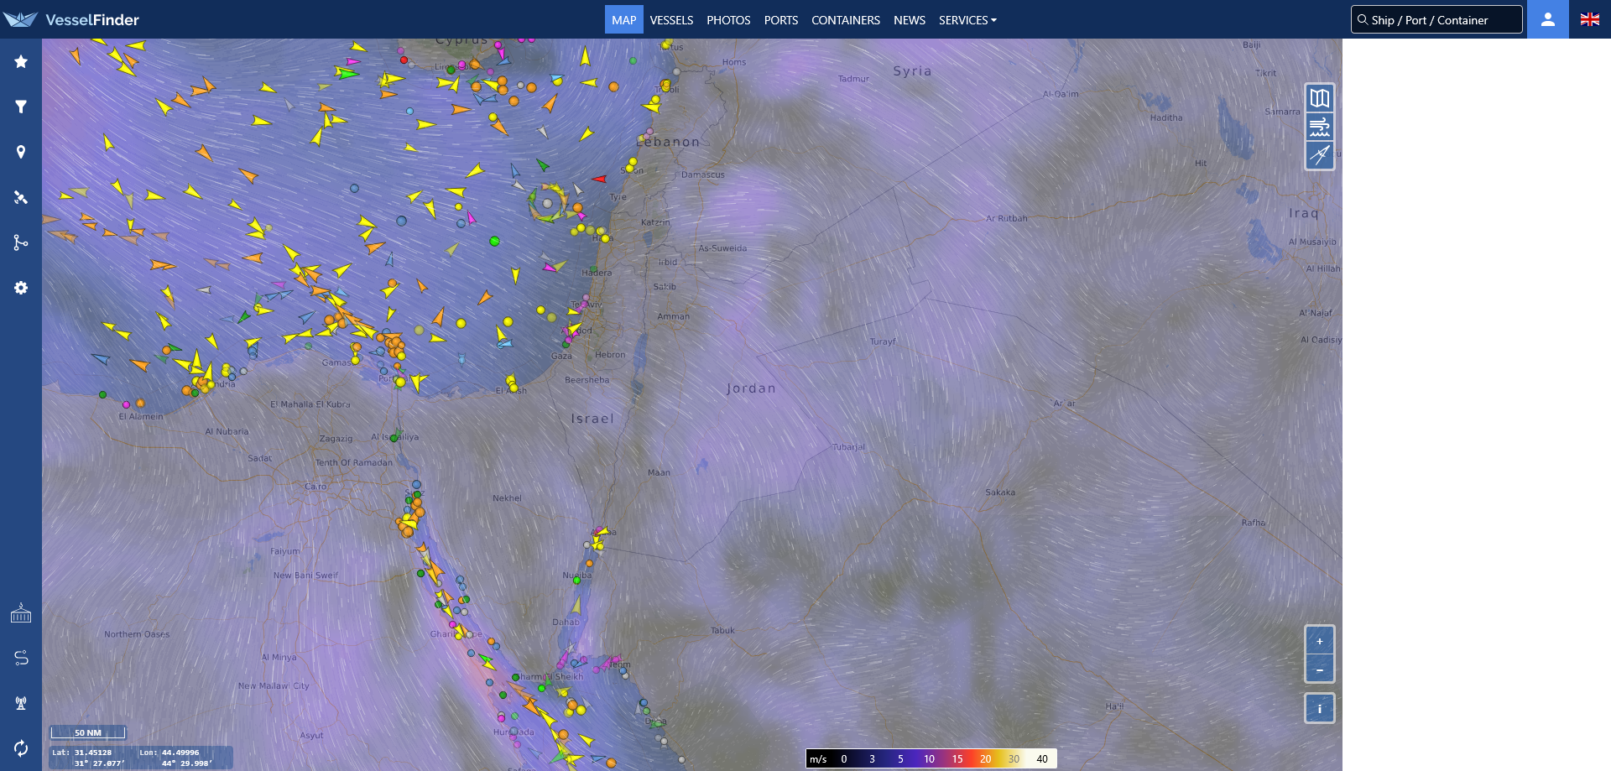Open map type selector icon
The width and height of the screenshot is (1611, 771).
pyautogui.click(x=1320, y=98)
